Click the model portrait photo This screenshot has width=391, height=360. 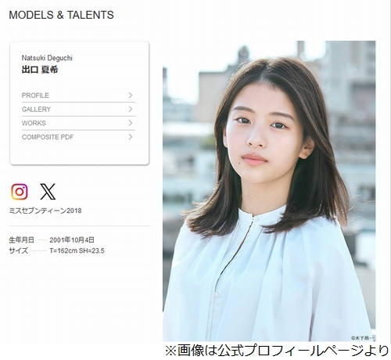[x=269, y=191]
